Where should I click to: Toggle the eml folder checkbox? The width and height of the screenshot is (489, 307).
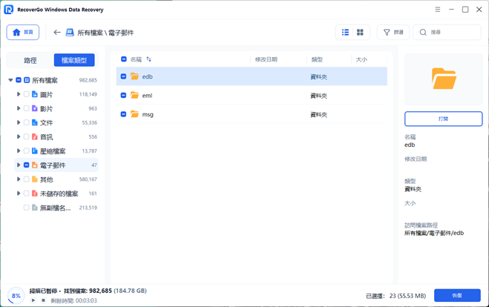[x=123, y=96]
